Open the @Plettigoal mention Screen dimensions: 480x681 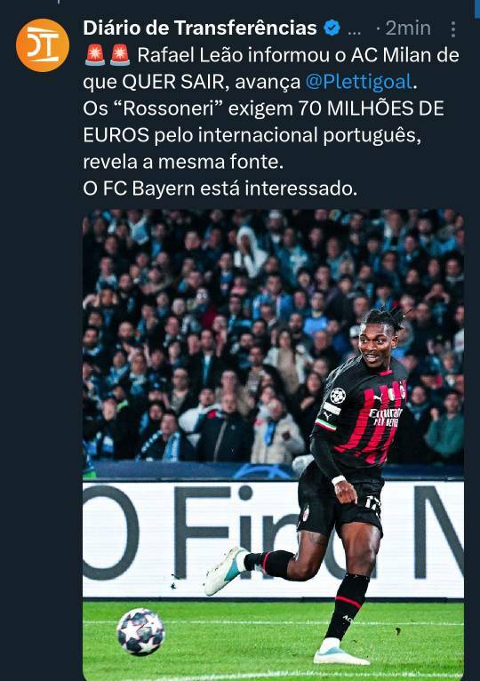(x=359, y=82)
